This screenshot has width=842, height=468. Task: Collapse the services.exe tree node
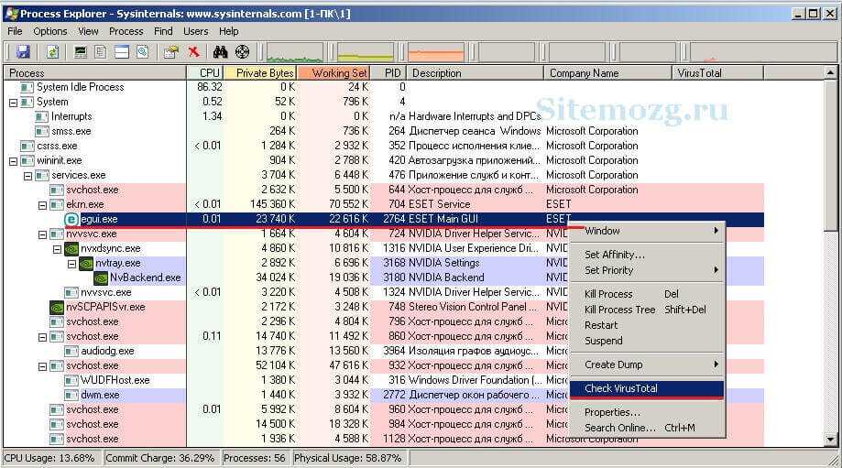[28, 175]
